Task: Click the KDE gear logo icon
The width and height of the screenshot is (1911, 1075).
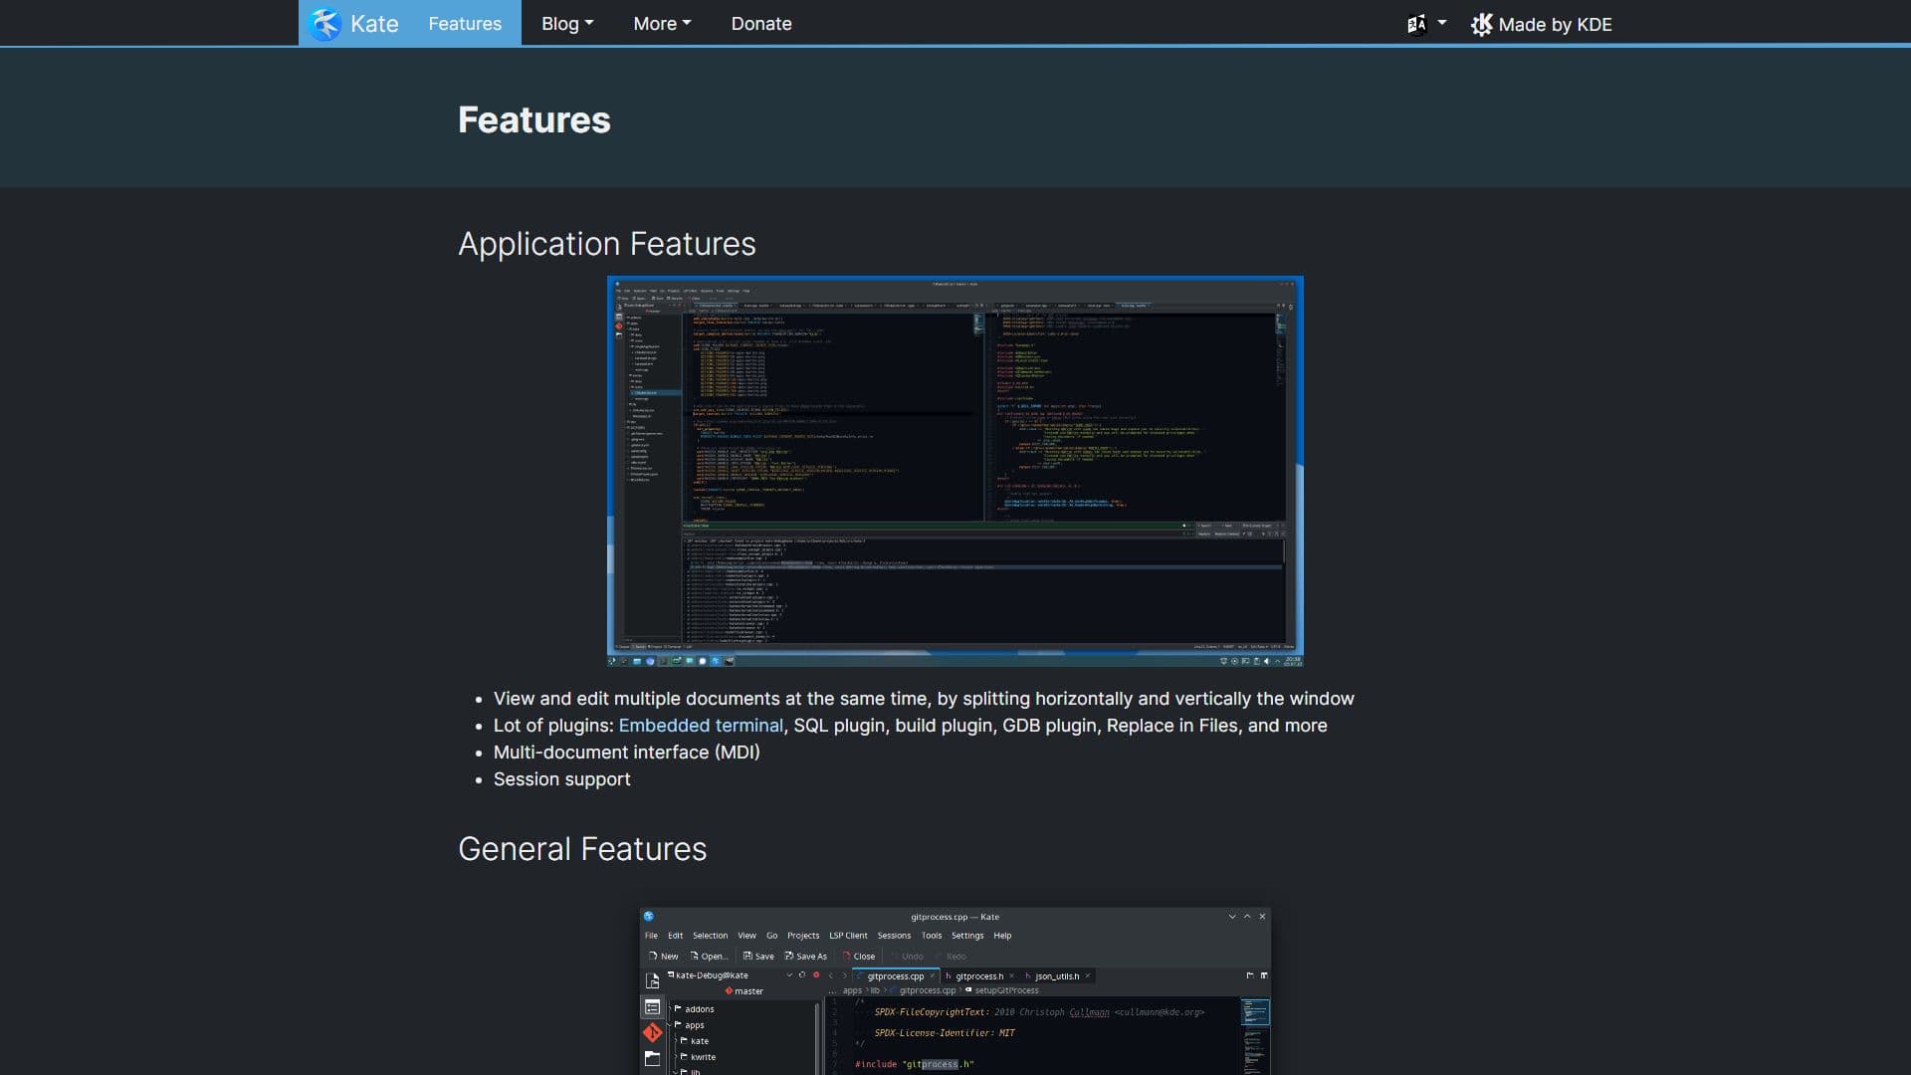Action: coord(1481,24)
